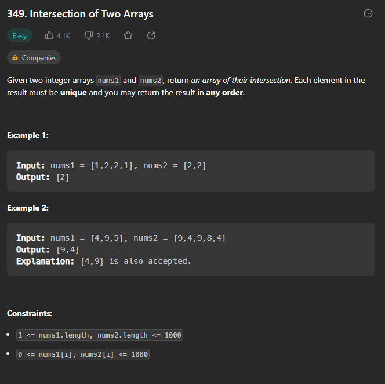Expand the Companies tag
Image resolution: width=385 pixels, height=384 pixels.
pos(34,58)
